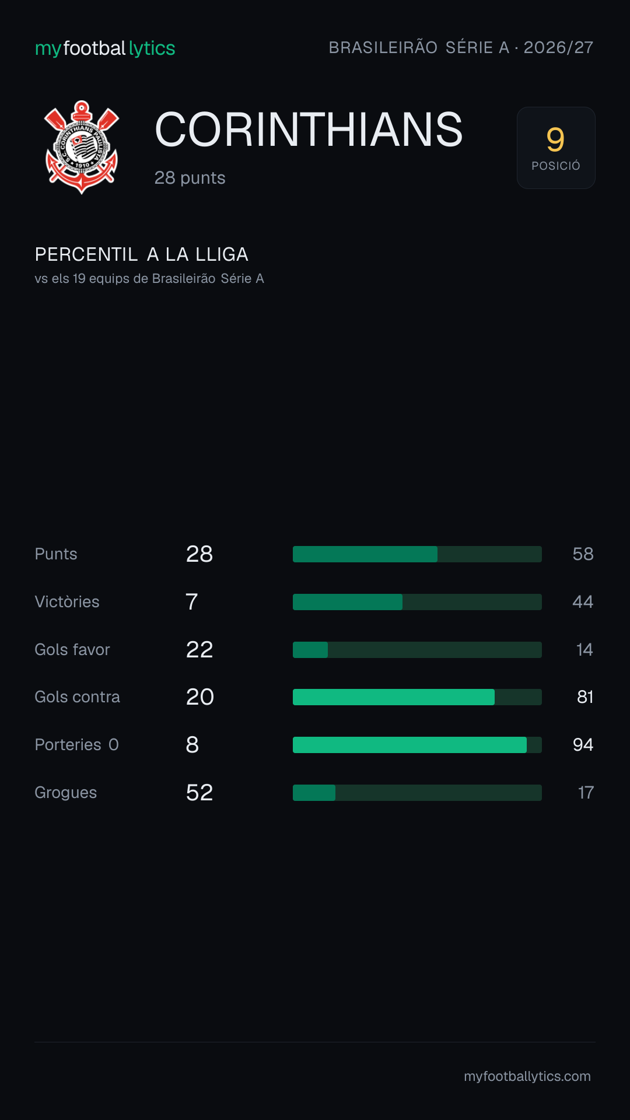Click the Punts stat label

point(56,554)
